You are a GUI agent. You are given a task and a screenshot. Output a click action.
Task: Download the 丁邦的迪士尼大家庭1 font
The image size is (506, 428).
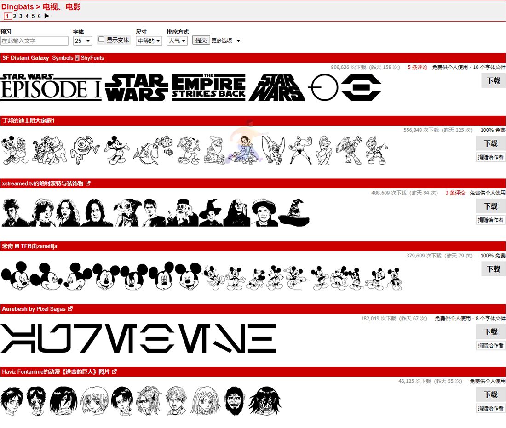491,143
